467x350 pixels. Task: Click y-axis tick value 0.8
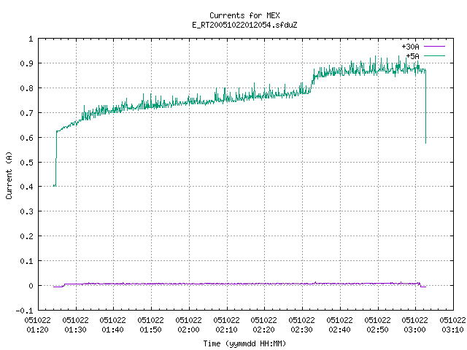pos(26,88)
